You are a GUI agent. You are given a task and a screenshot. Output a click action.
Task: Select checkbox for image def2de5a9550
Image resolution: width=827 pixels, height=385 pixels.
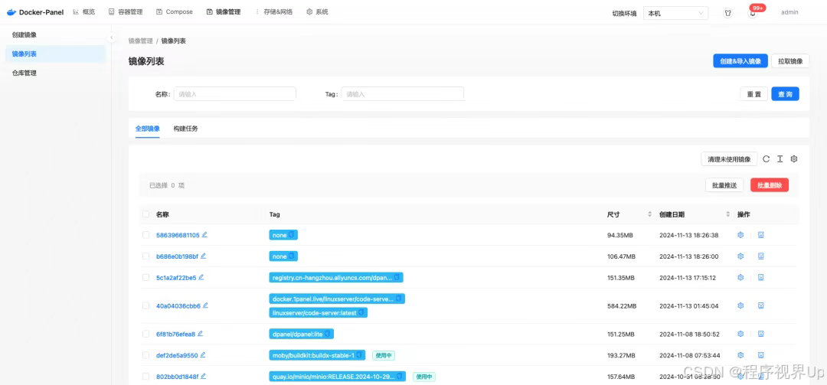tap(145, 355)
